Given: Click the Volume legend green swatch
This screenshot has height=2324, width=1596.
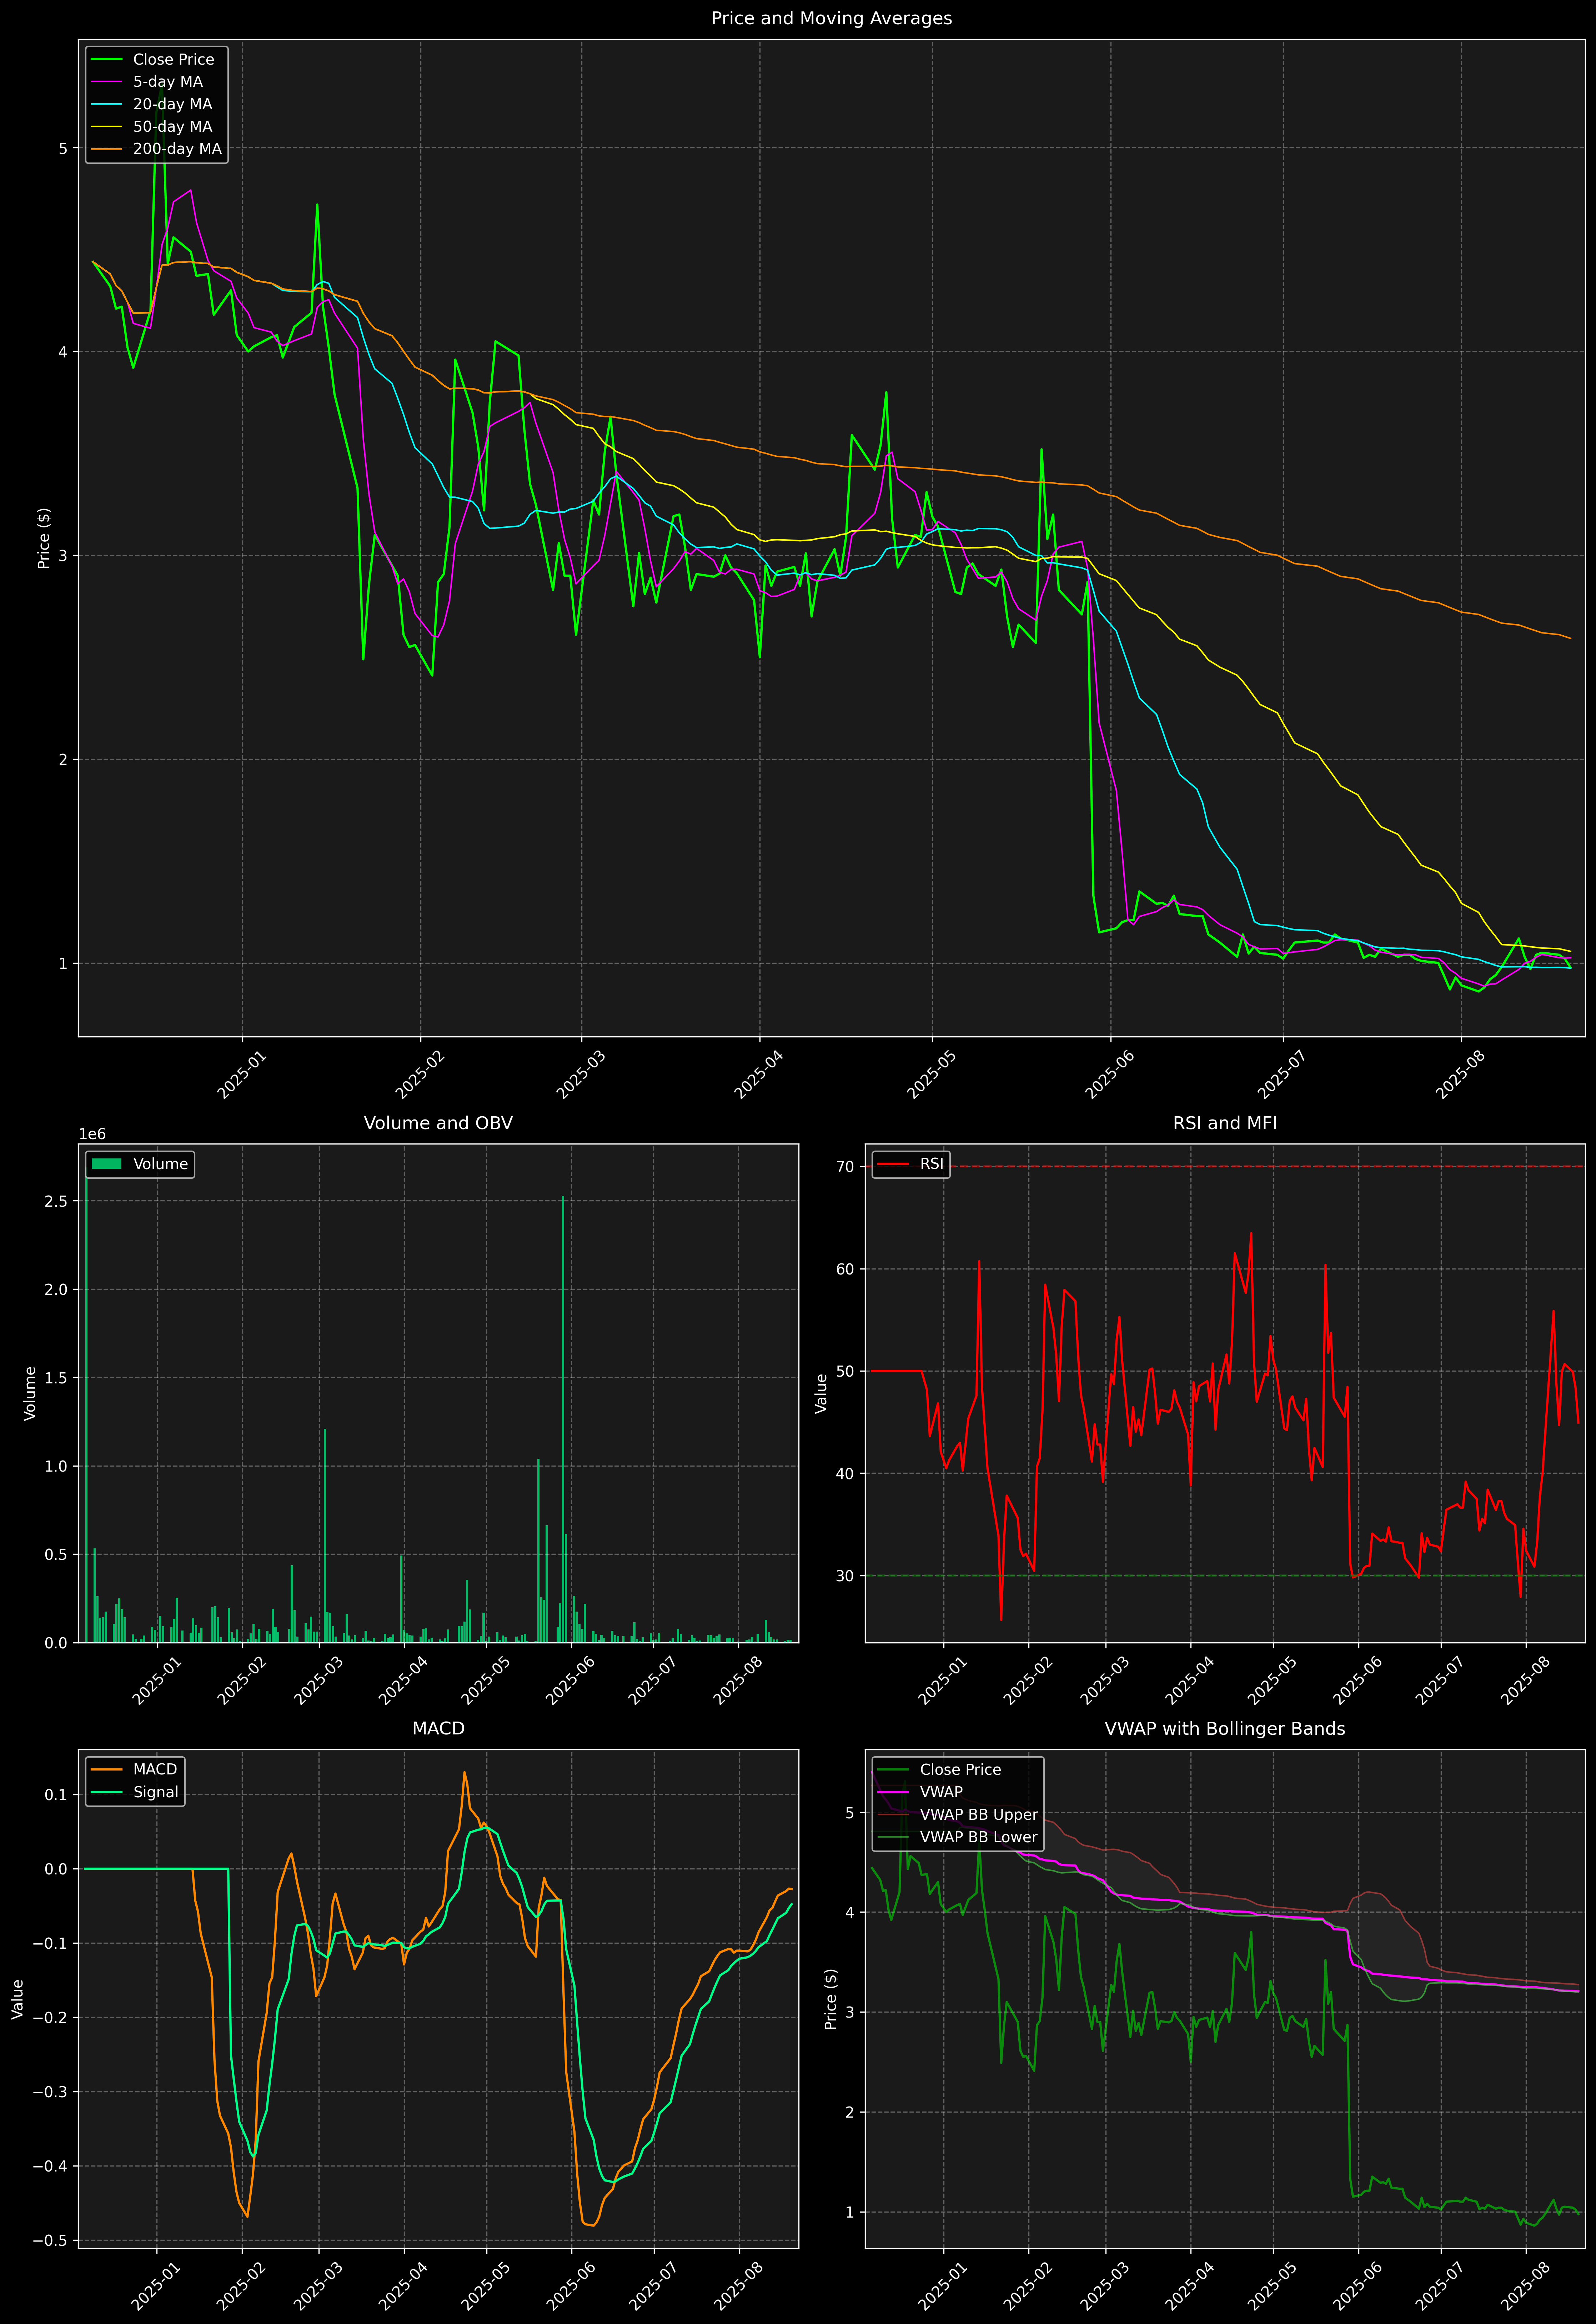Looking at the screenshot, I should coord(106,1164).
